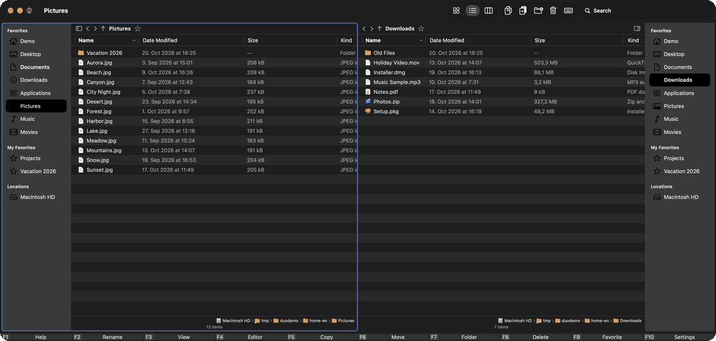This screenshot has width=716, height=341.
Task: Click the Copy files toolbar icon
Action: click(508, 10)
